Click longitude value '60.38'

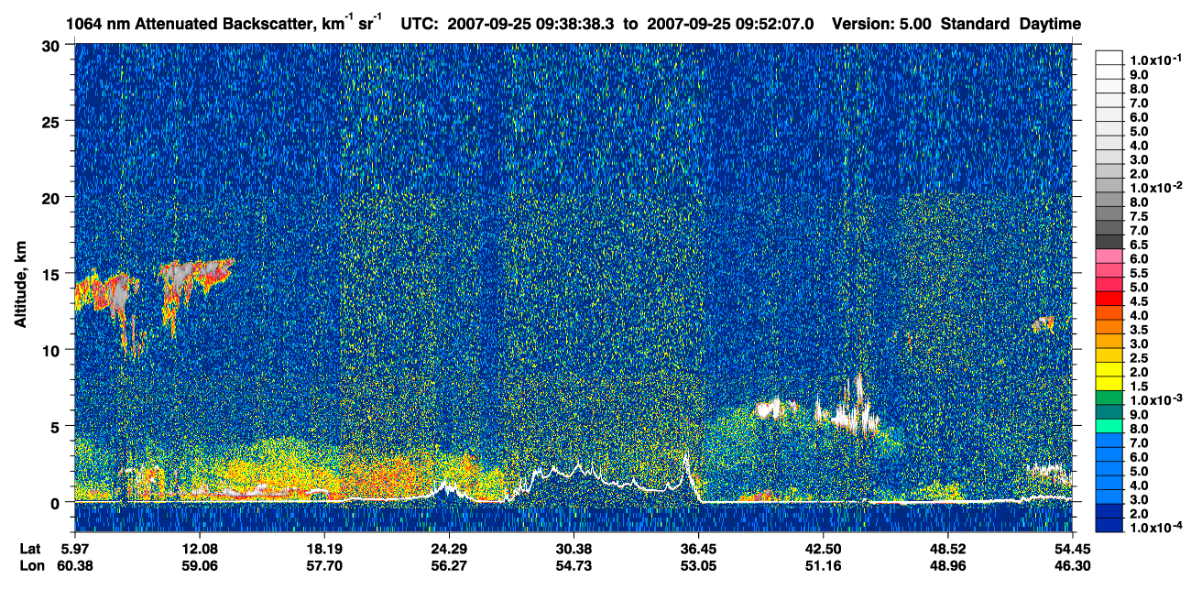[x=76, y=565]
